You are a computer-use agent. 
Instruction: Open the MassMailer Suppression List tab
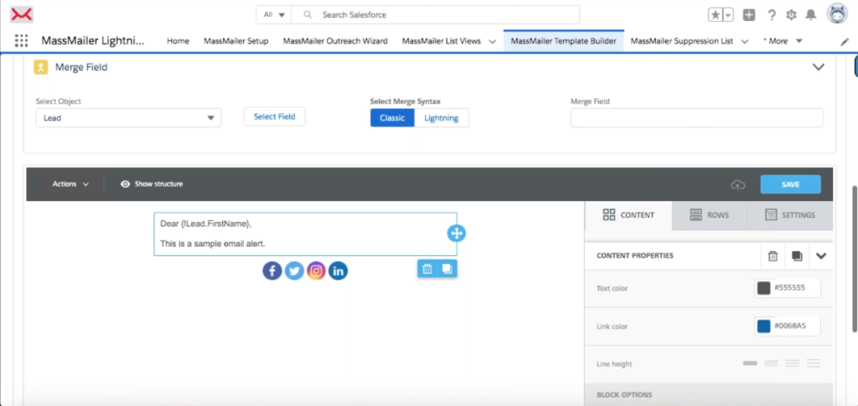click(682, 41)
